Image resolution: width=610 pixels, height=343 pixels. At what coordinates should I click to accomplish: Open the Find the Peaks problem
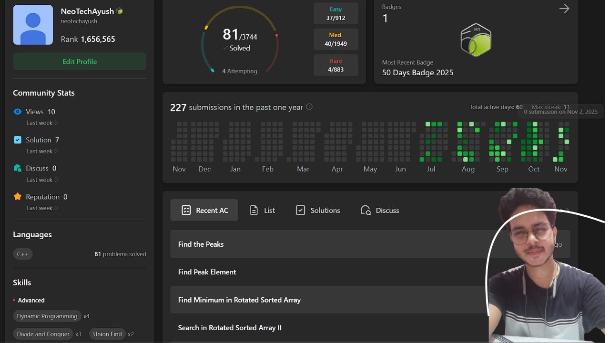click(370, 244)
